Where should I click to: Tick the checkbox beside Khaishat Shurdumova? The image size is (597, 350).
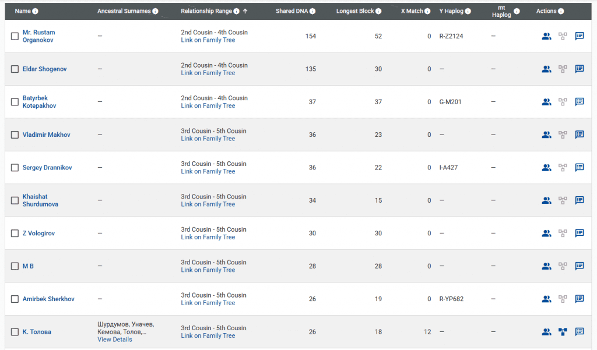click(15, 200)
